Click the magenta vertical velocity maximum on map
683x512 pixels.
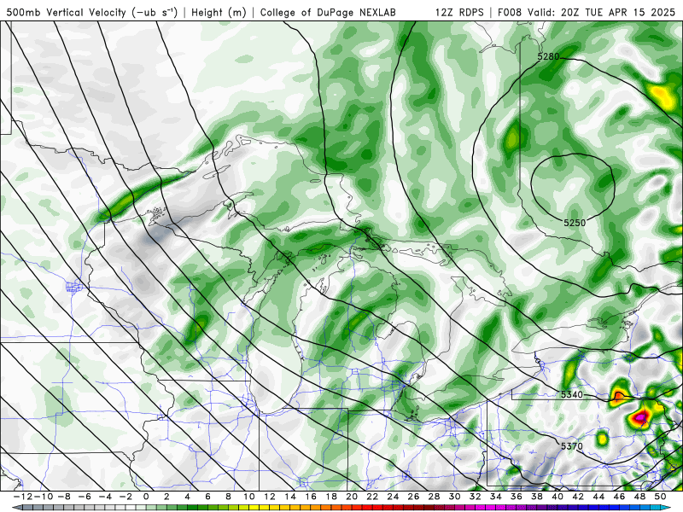click(639, 417)
